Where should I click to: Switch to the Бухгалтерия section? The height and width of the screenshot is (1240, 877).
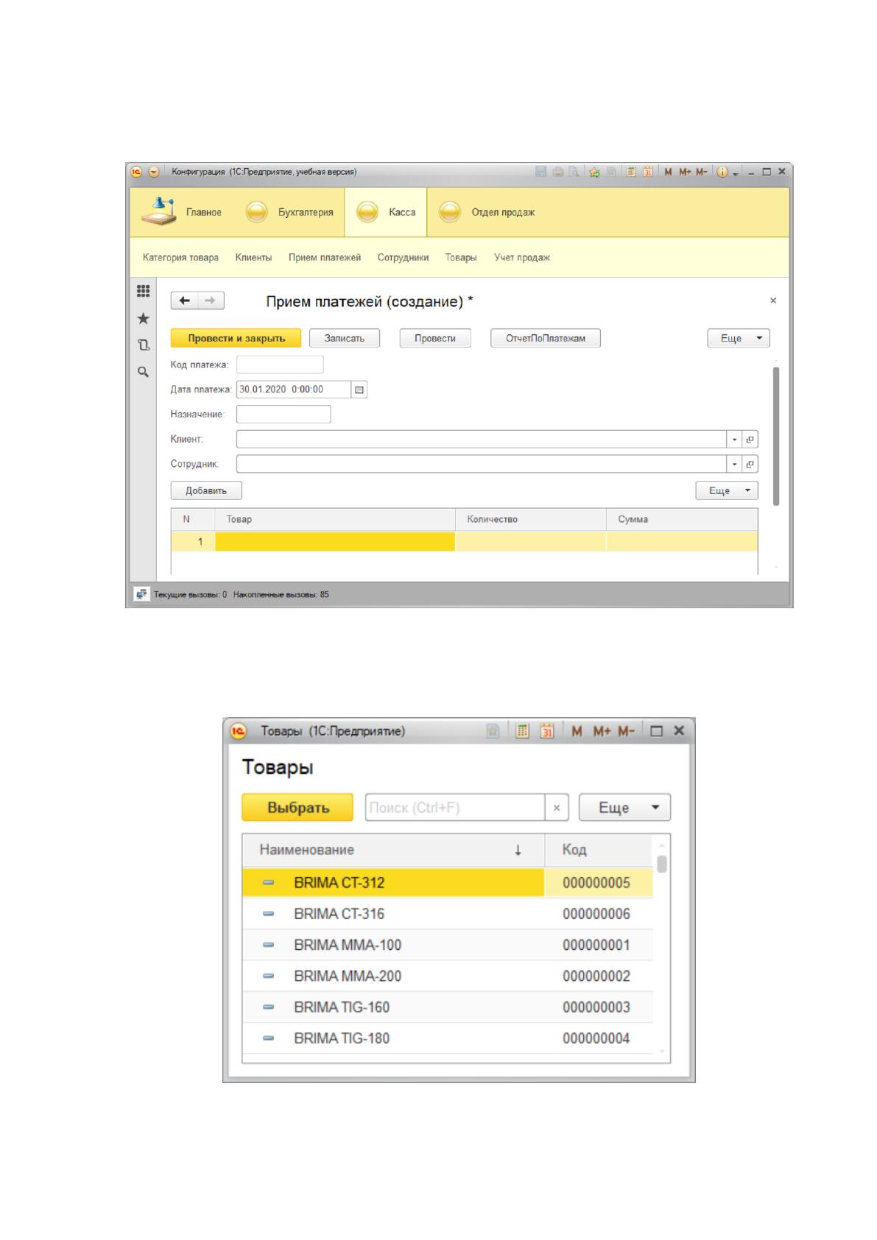coord(290,212)
